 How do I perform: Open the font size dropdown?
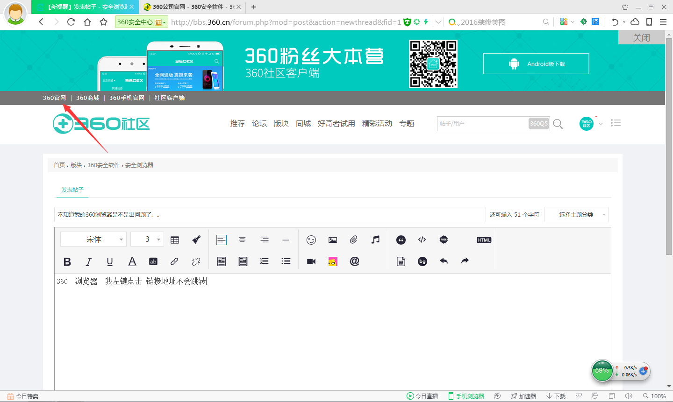(147, 240)
